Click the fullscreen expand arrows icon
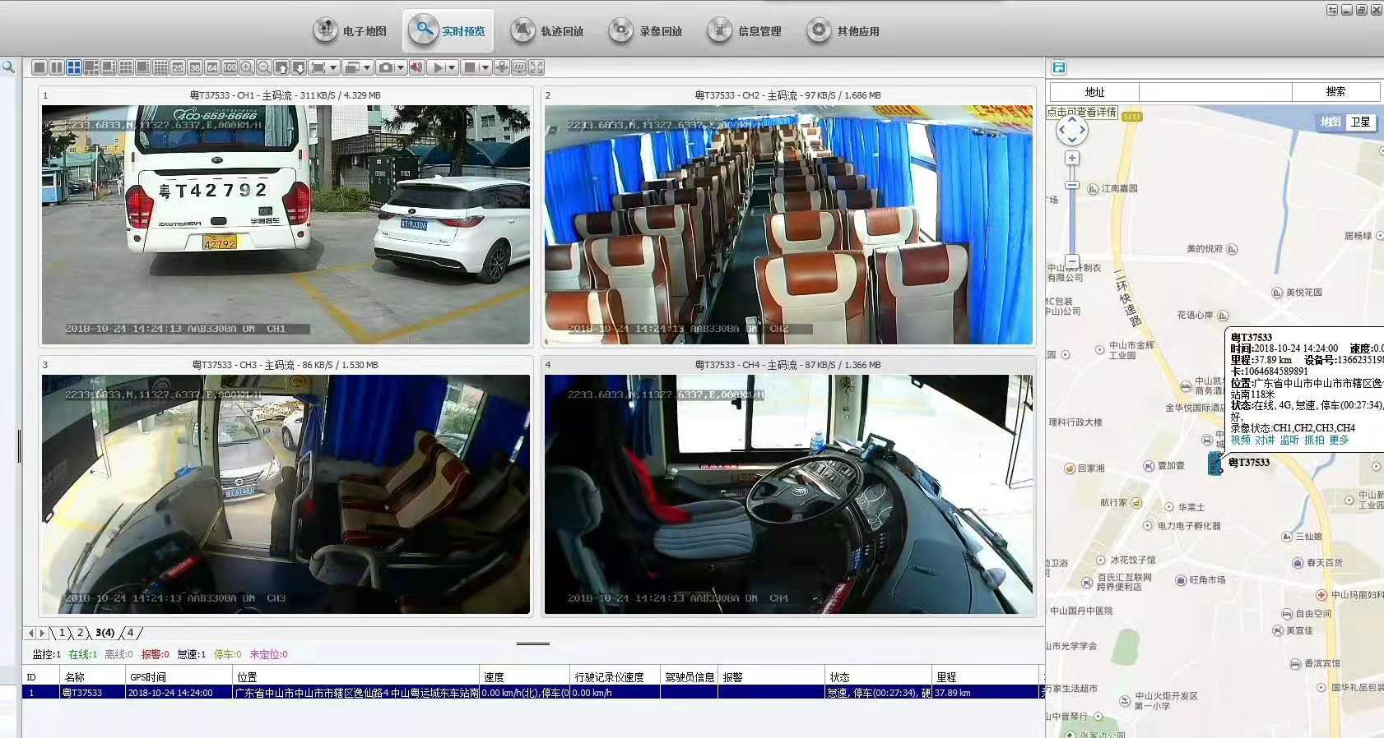 pyautogui.click(x=536, y=67)
